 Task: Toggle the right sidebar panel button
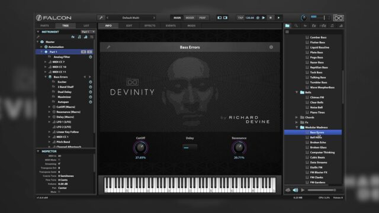(x=225, y=18)
